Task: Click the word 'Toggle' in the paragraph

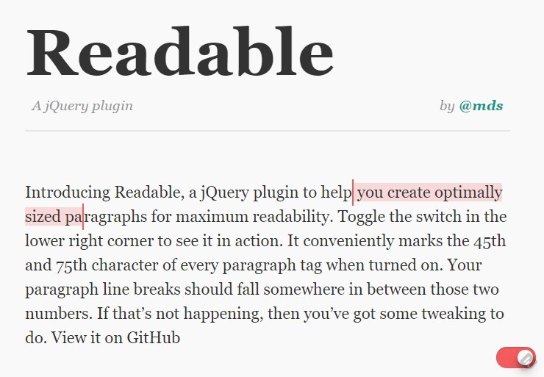Action: tap(361, 217)
